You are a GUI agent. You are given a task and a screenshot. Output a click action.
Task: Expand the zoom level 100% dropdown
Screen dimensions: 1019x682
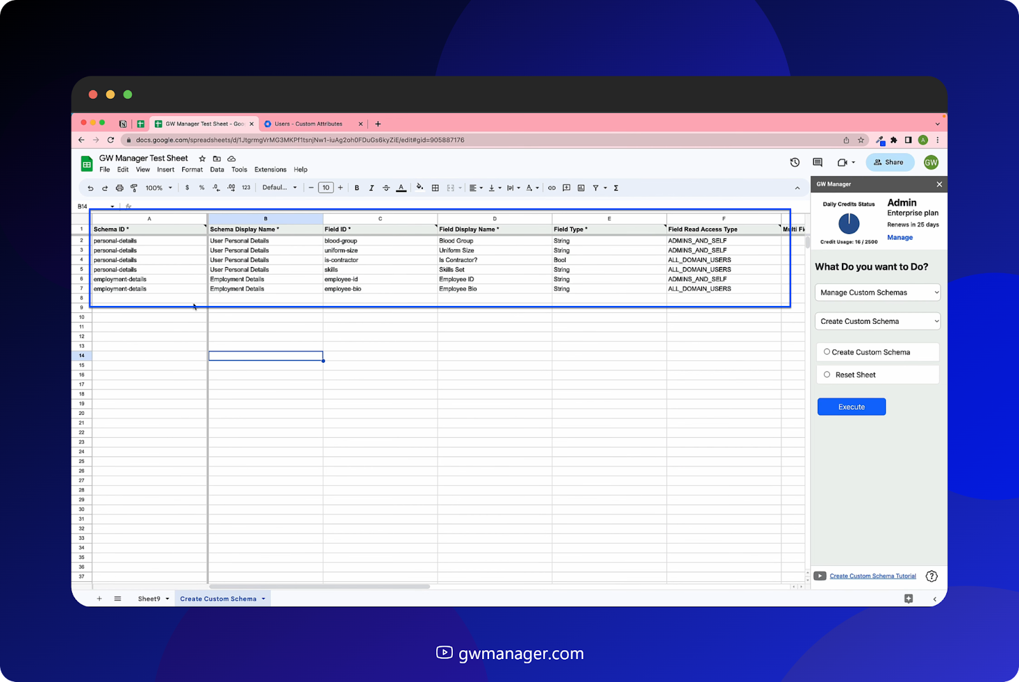(x=158, y=187)
